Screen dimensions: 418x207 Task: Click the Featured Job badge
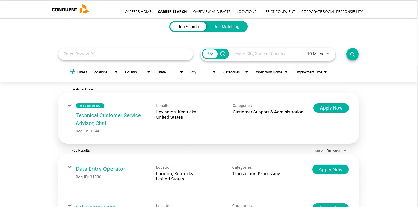(90, 106)
